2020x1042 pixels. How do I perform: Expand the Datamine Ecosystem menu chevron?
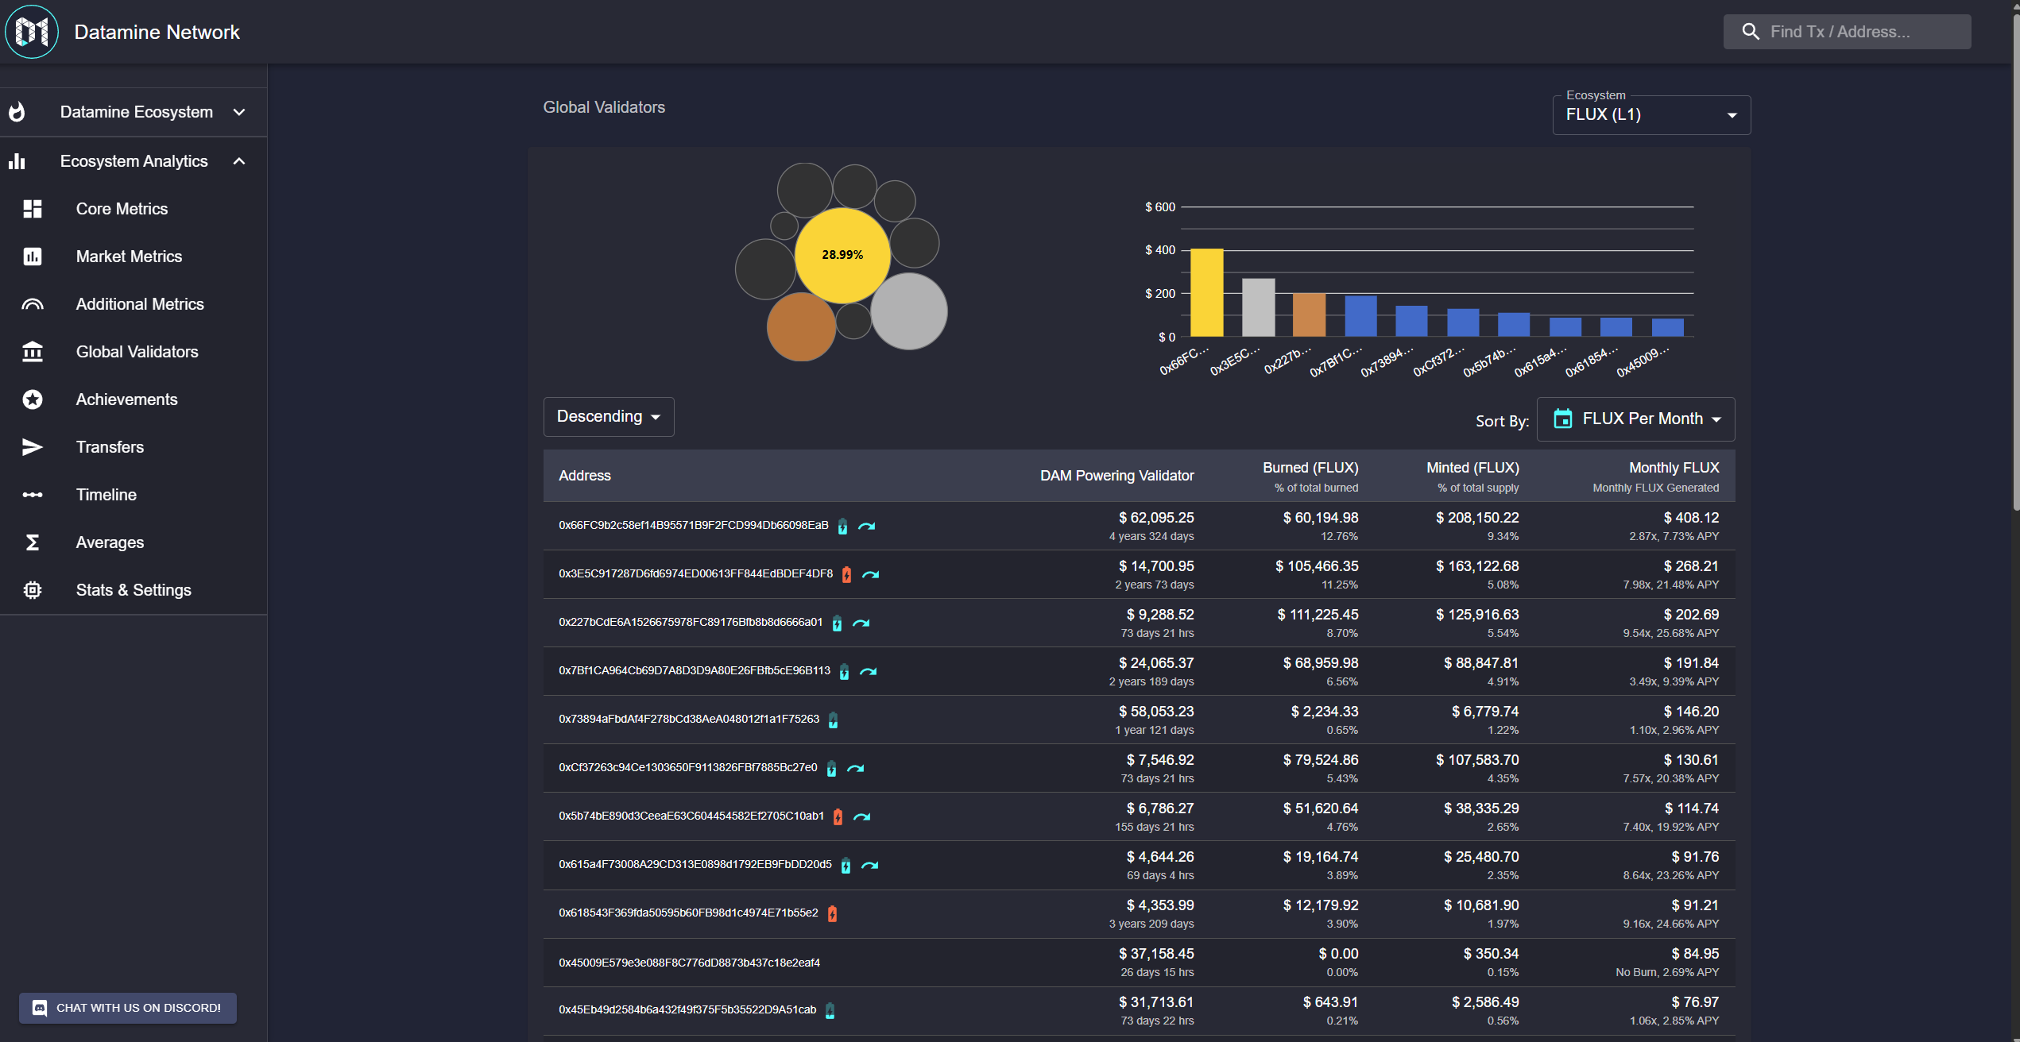point(239,112)
